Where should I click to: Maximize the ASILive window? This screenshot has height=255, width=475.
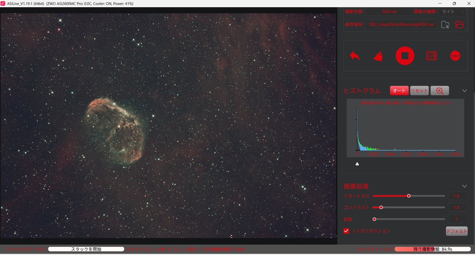coord(454,4)
